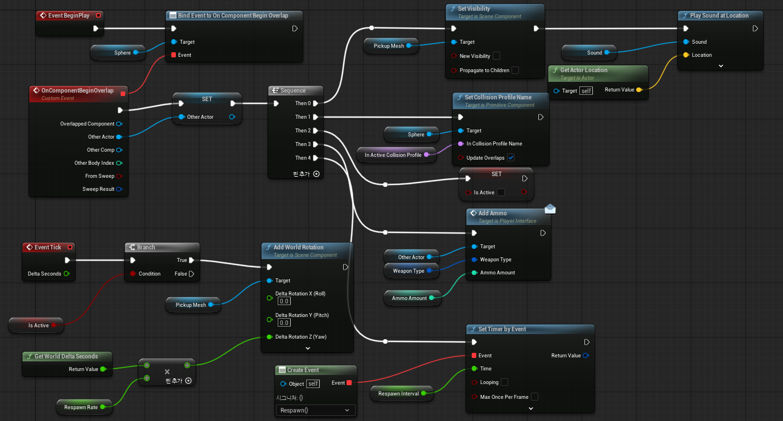783x421 pixels.
Task: Select the Get World Delta Seconds node title
Action: (67, 356)
